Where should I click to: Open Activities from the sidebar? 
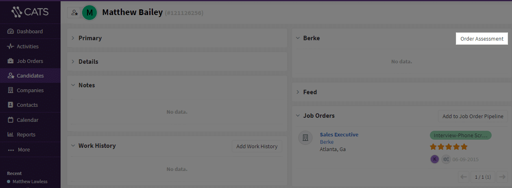[30, 46]
